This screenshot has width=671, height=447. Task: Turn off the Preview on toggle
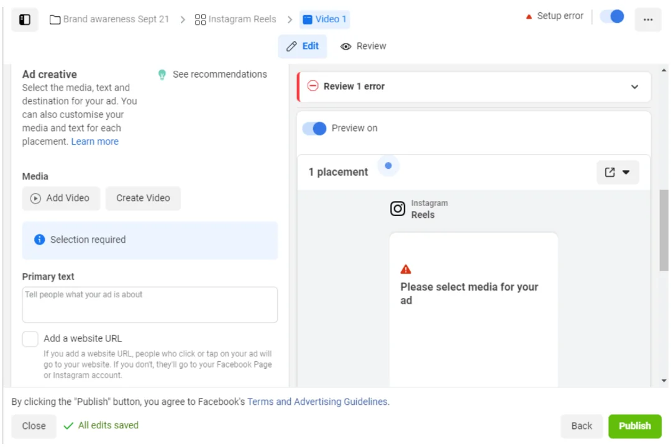click(314, 129)
